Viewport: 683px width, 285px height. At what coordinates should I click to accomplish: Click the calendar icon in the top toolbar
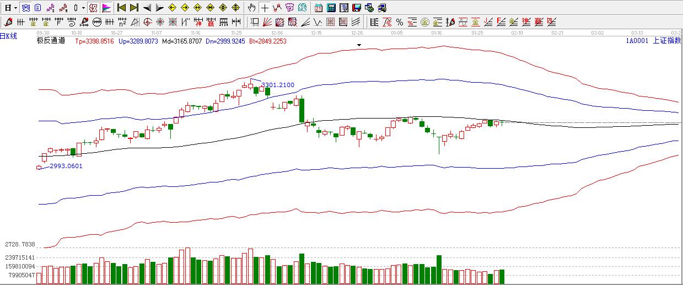click(x=319, y=8)
